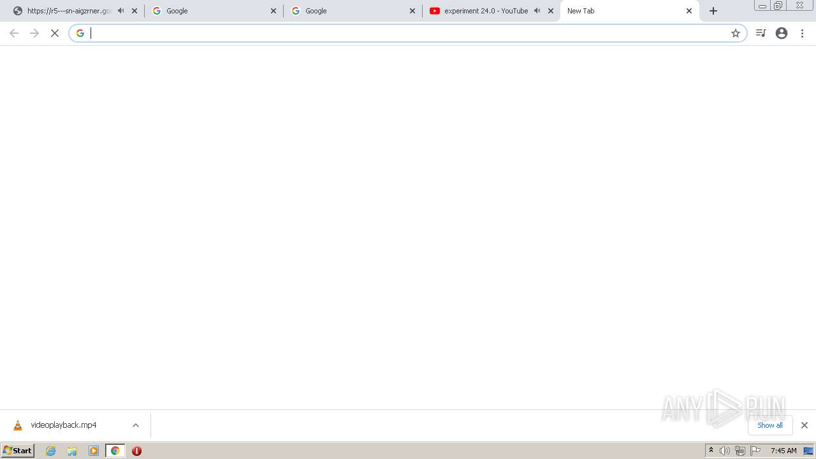Open network status tray icon
816x459 pixels.
(x=740, y=451)
